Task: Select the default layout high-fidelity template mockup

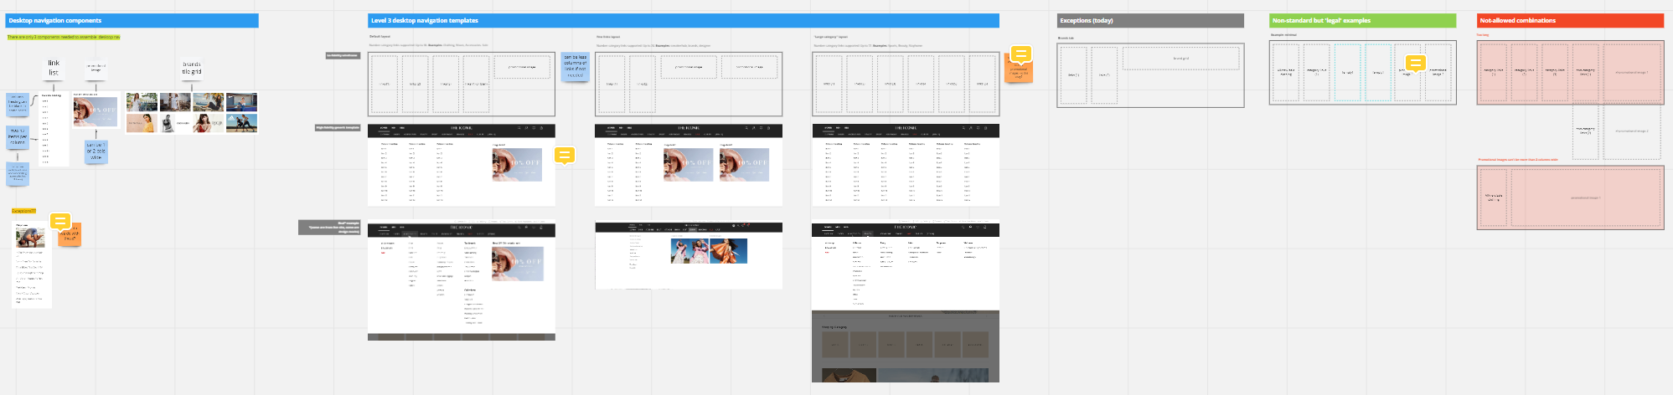Action: click(x=462, y=165)
